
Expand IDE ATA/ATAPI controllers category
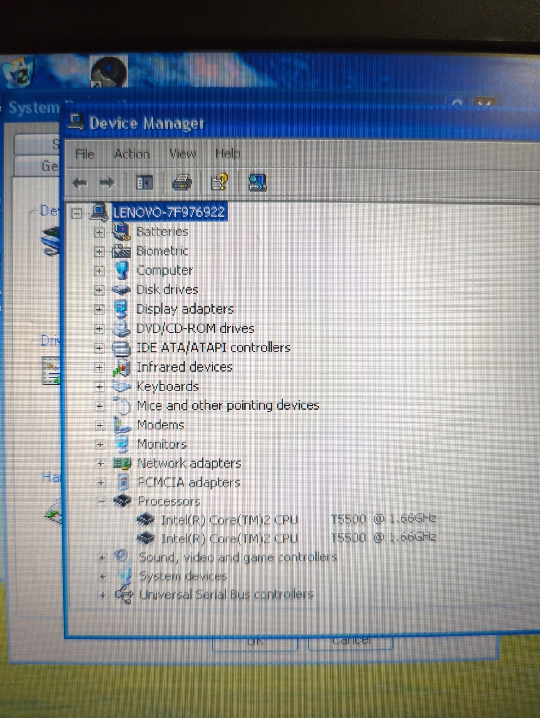99,348
